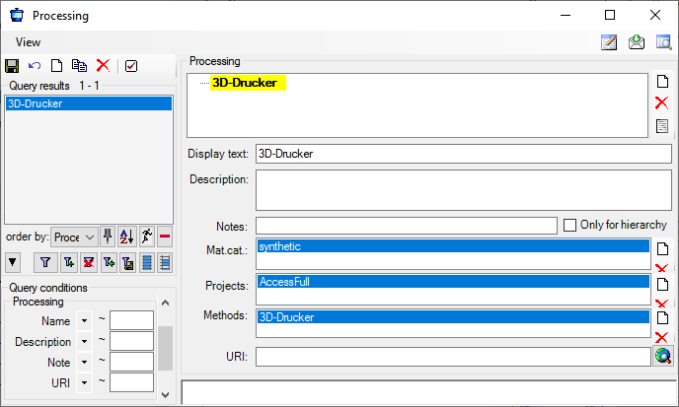Remove the selected method with red X
Image resolution: width=679 pixels, height=407 pixels.
662,337
